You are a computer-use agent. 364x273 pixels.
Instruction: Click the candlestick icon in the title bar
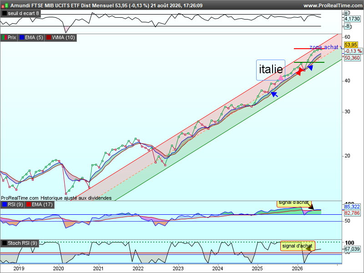pos(5,5)
